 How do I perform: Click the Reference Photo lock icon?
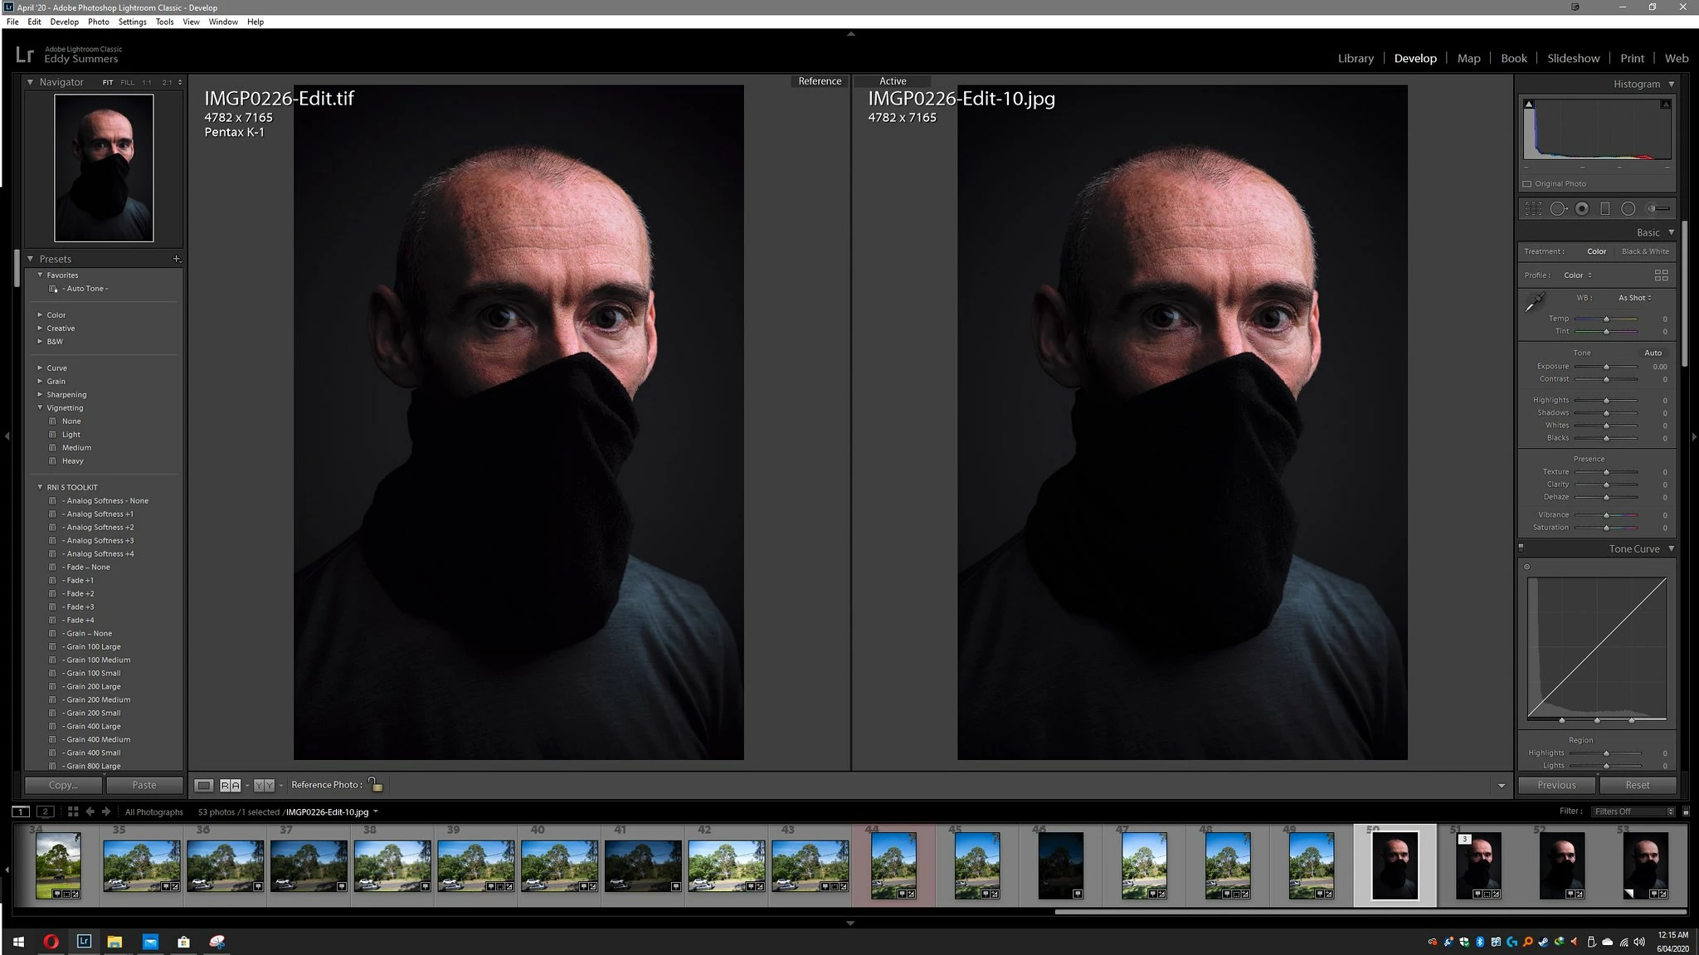[x=376, y=784]
